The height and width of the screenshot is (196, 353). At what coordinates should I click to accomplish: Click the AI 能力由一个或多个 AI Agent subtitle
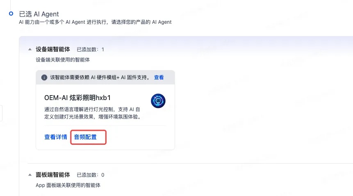(x=95, y=22)
